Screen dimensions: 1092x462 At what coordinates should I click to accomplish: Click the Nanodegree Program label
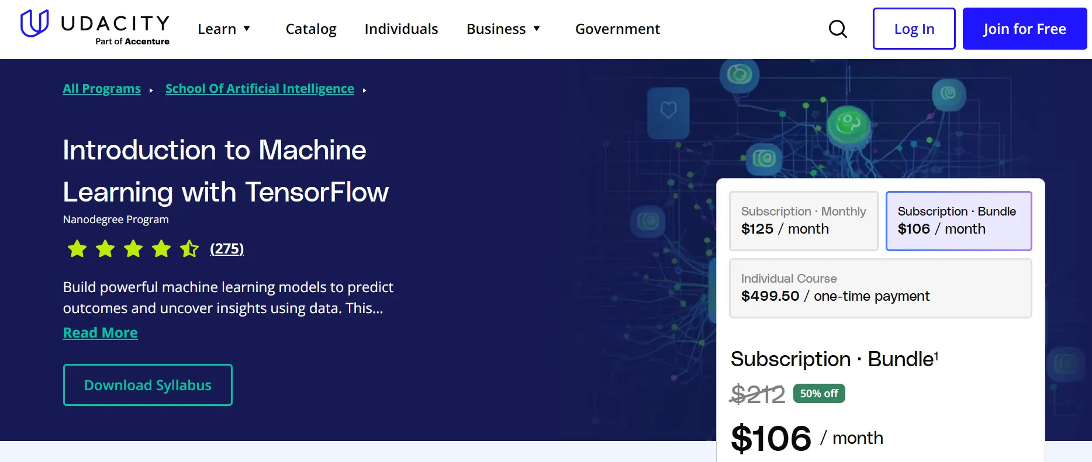[x=116, y=220]
